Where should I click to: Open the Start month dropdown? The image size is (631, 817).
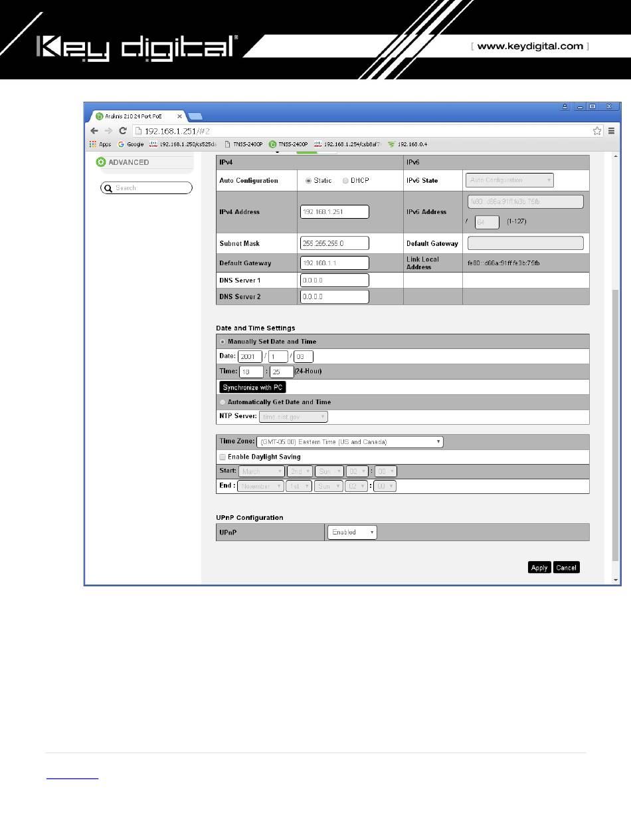pyautogui.click(x=262, y=471)
